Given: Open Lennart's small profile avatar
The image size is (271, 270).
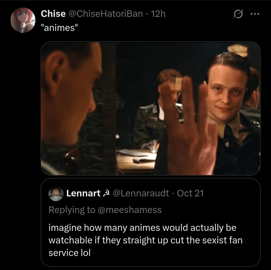Looking at the screenshot, I should (56, 194).
